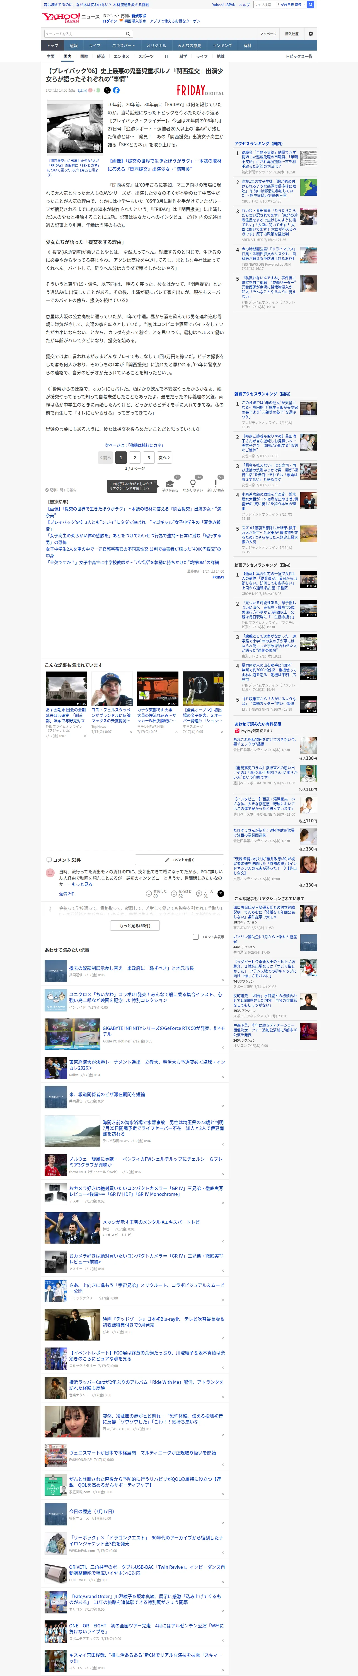Click the ログイン link
The height and width of the screenshot is (1676, 358).
coord(110,21)
